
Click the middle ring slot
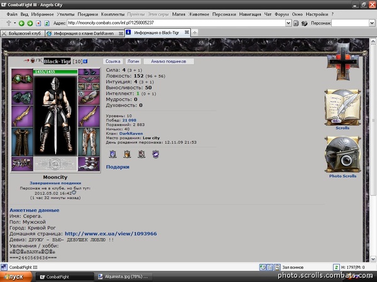89,86
